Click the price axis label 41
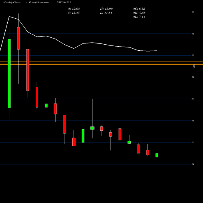203x203 pixels. pos(193,34)
